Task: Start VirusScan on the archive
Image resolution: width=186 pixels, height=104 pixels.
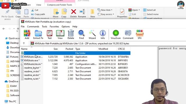Action: [x=116, y=34]
